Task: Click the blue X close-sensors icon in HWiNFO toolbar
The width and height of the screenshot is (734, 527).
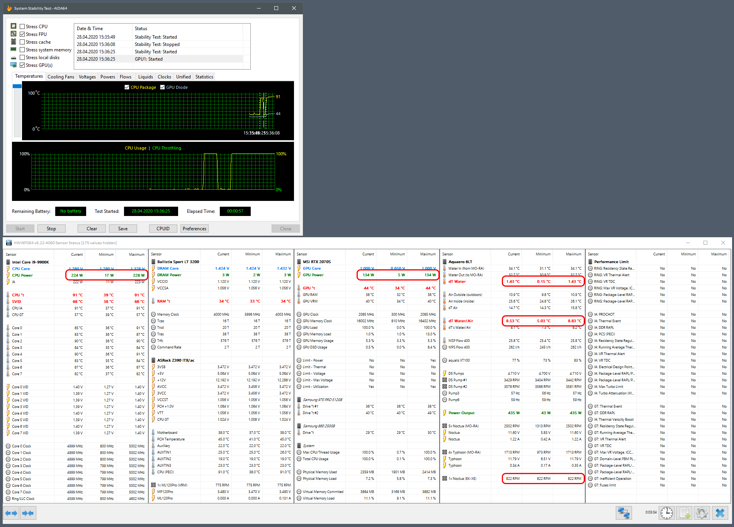Action: pos(720,513)
